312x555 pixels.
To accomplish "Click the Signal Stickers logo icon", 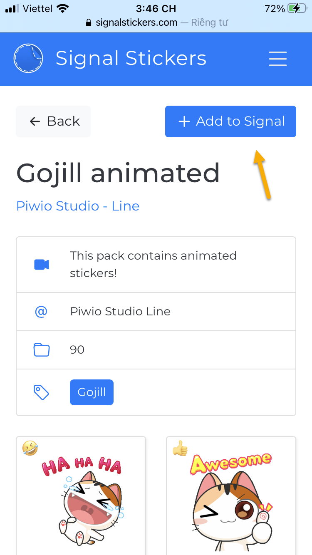I will pos(28,59).
